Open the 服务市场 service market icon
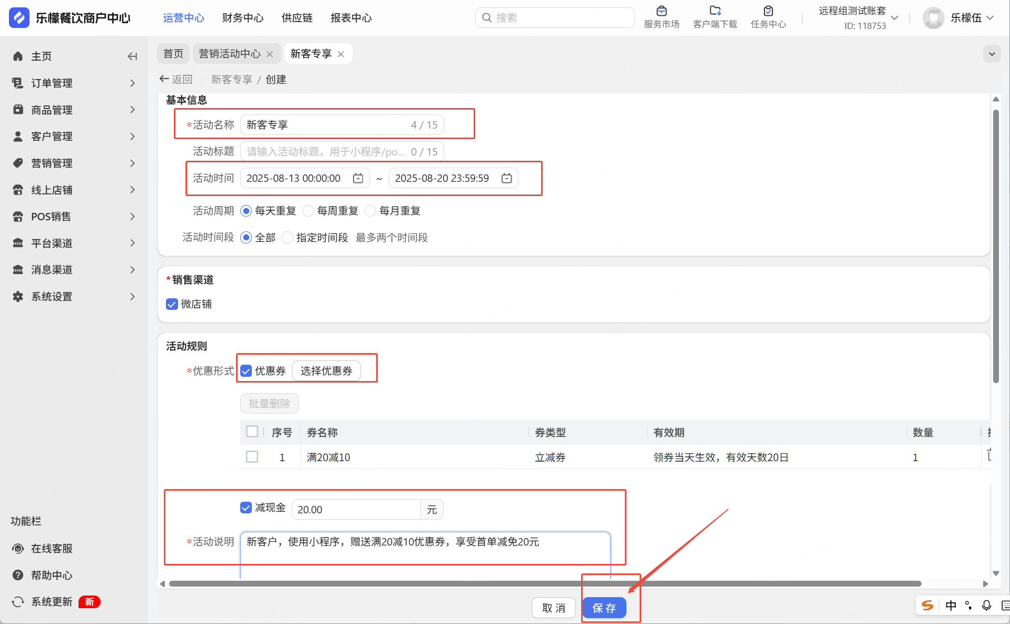Viewport: 1010px width, 624px height. point(661,11)
